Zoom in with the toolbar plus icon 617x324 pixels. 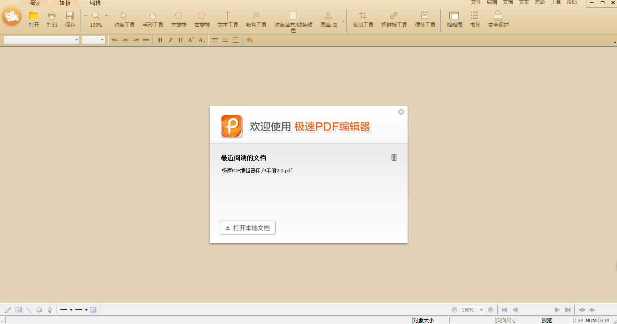(x=107, y=16)
